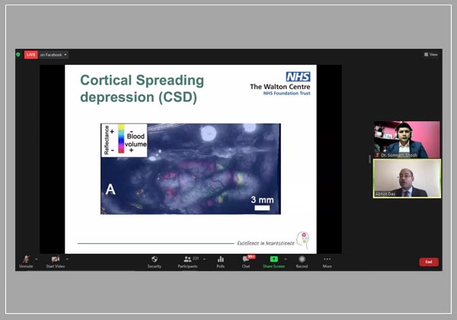Click the green encryption shield icon

[18, 55]
